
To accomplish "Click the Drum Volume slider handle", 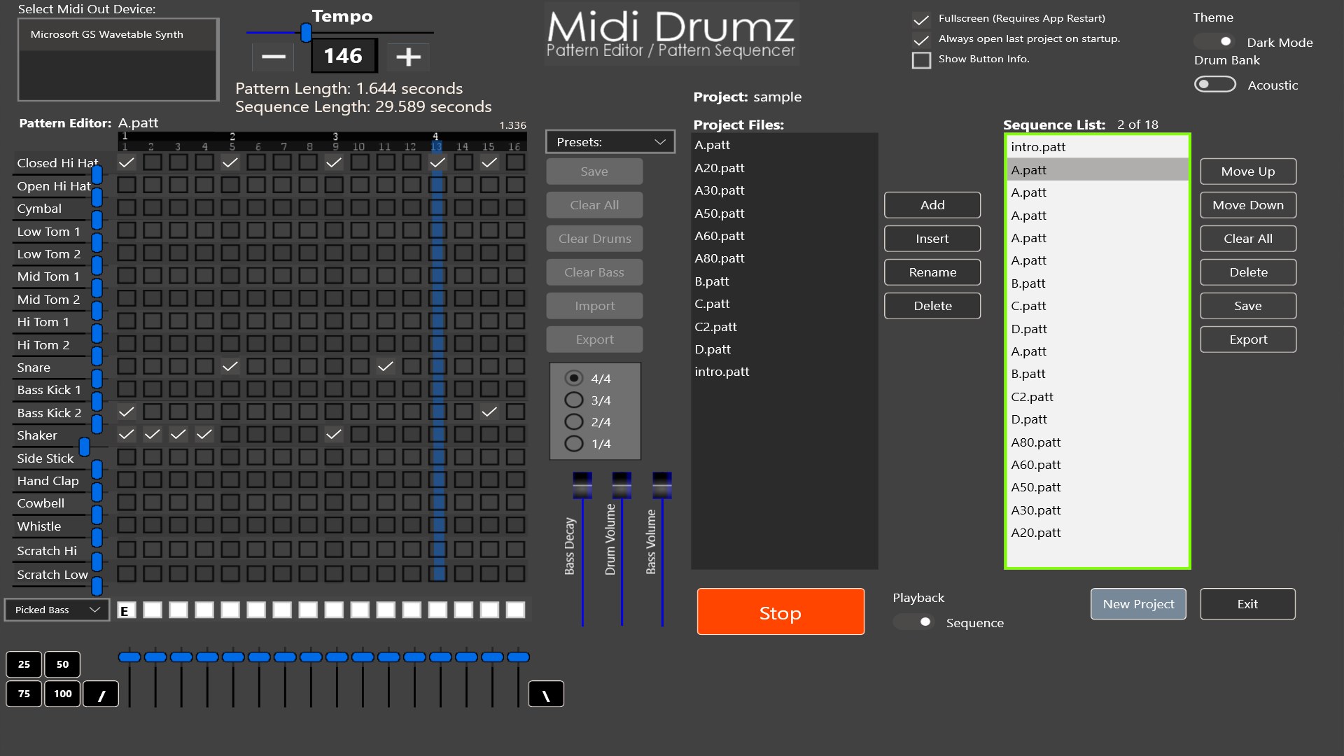I will coord(622,486).
